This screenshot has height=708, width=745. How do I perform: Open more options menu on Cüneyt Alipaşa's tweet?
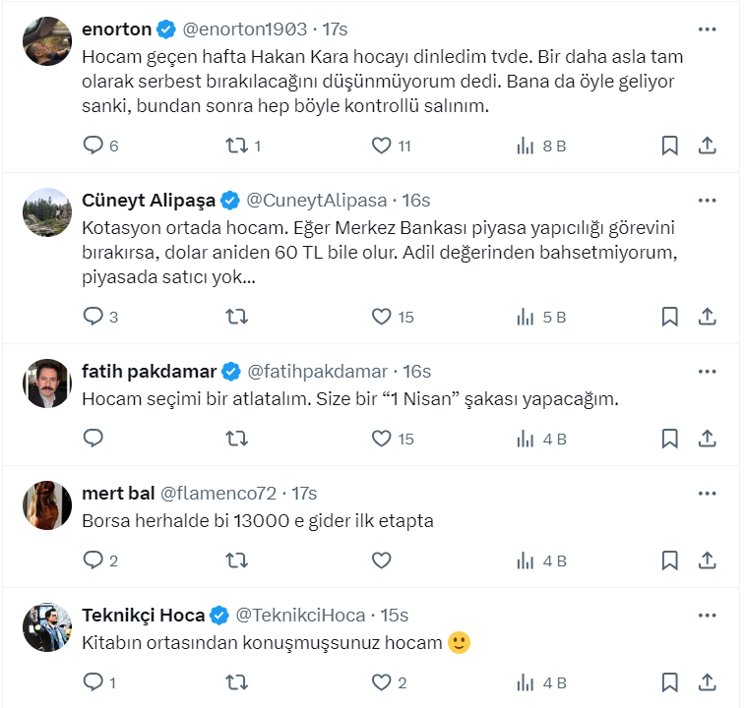[x=707, y=201]
